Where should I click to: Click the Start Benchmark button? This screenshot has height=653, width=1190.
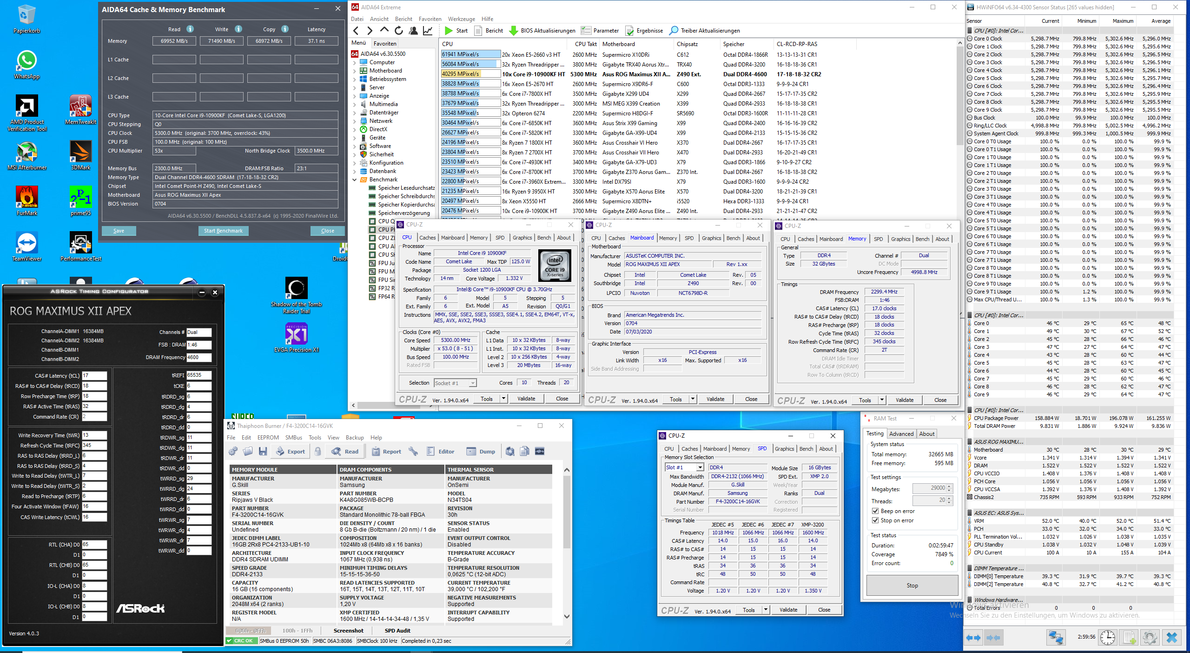223,231
